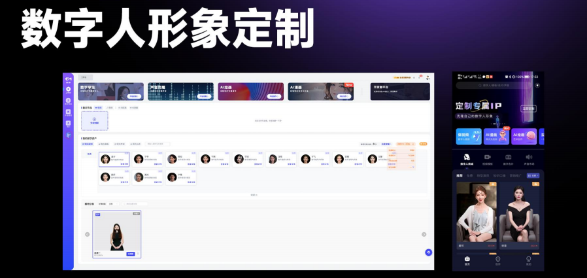Open the notification bell icon

(420, 77)
